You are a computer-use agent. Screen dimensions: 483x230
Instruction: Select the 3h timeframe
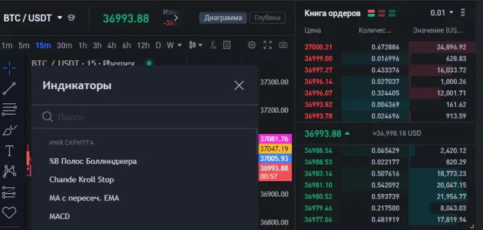pyautogui.click(x=97, y=45)
